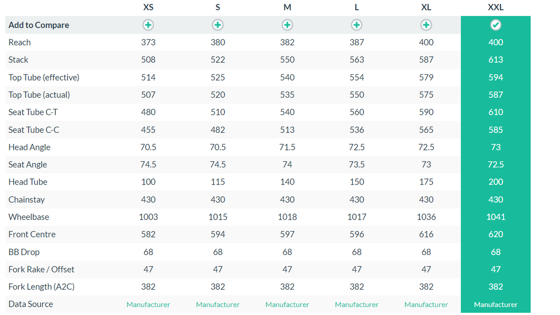Click the Add to Compare row label

[x=39, y=25]
